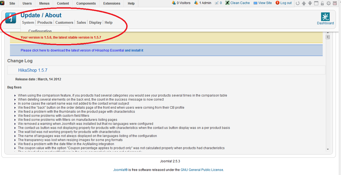Click the View Site link text
The height and width of the screenshot is (175, 341).
[265, 3]
